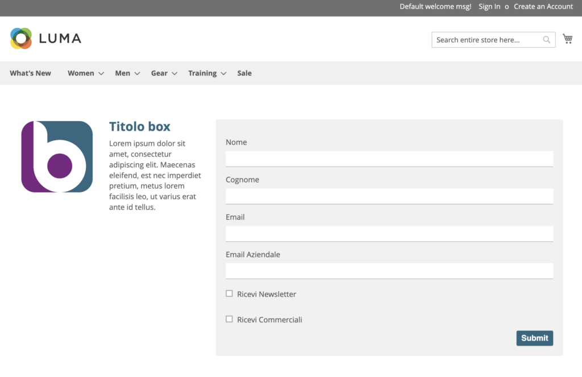Tick the Ricevi Commerciali checkbox
The image size is (582, 377).
tap(229, 319)
